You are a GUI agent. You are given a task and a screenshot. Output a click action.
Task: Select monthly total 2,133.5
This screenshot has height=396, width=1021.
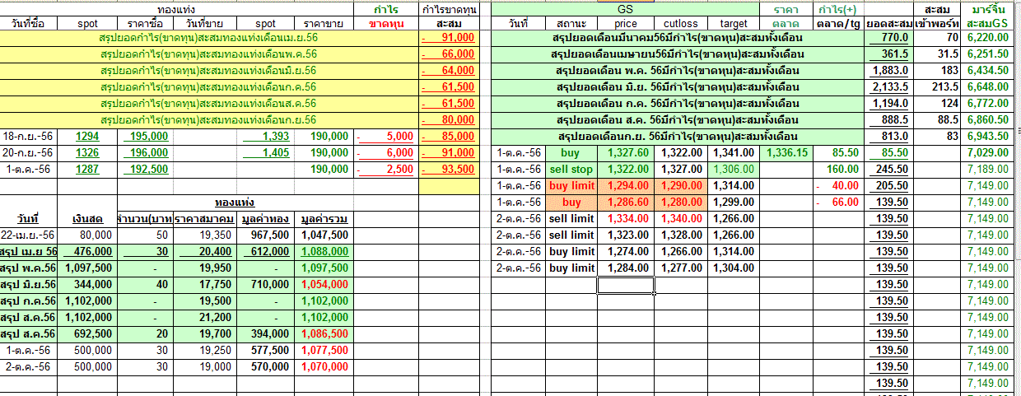888,87
